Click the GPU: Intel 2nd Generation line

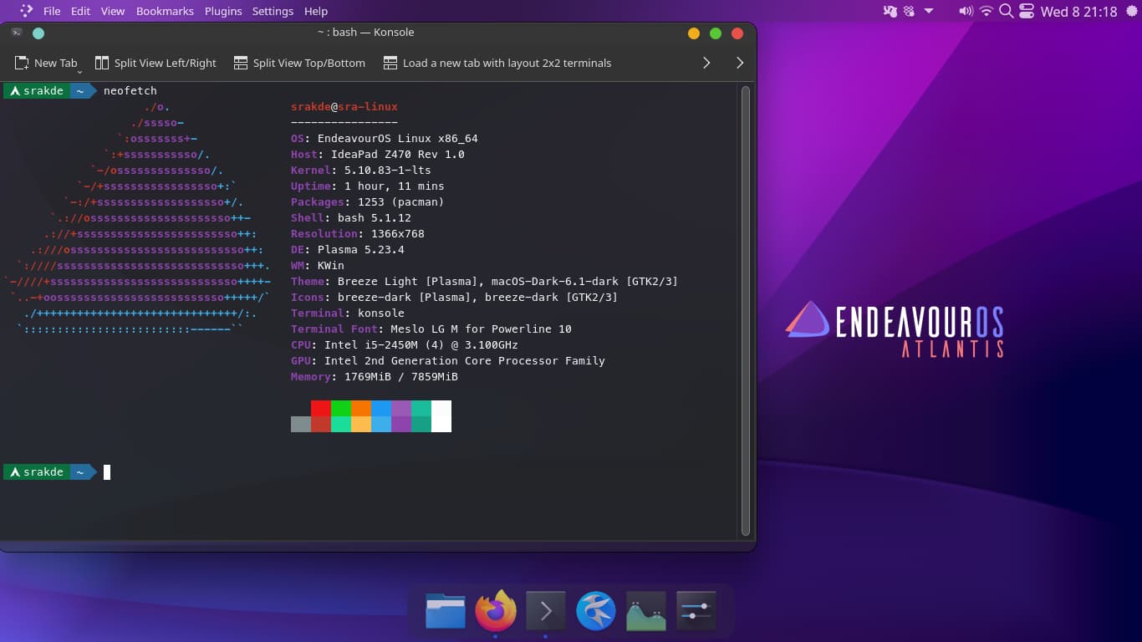click(448, 360)
